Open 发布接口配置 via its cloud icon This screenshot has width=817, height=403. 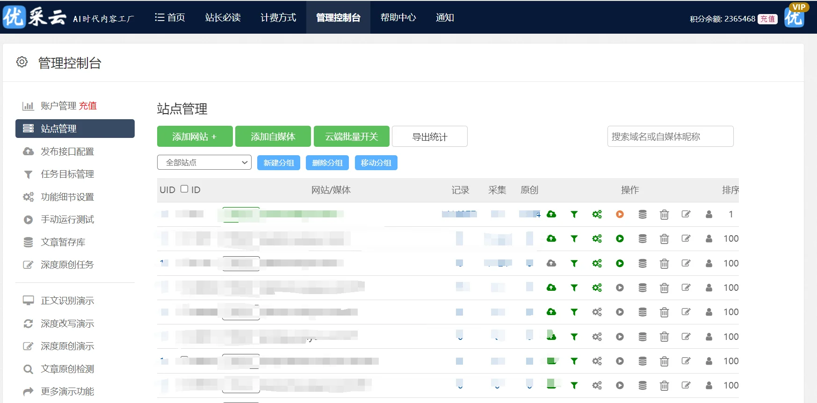pos(28,151)
